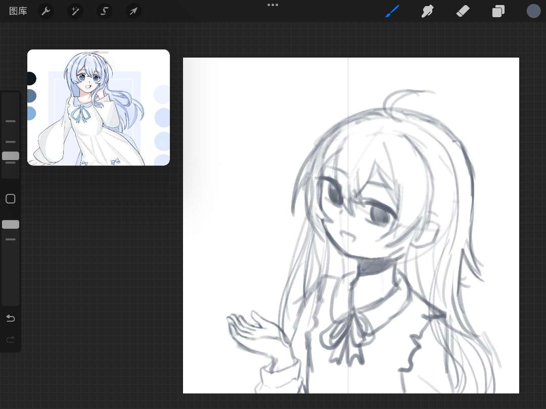
Task: Select the Brush tool
Action: tap(392, 11)
